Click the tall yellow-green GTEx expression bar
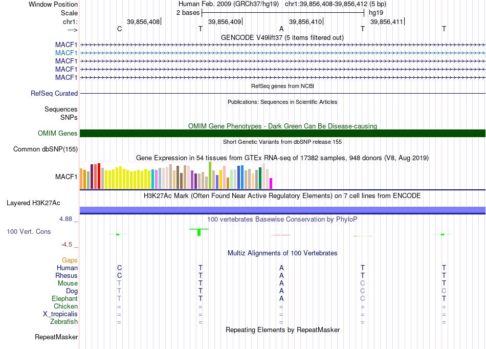This screenshot has width=486, height=349. [210, 176]
